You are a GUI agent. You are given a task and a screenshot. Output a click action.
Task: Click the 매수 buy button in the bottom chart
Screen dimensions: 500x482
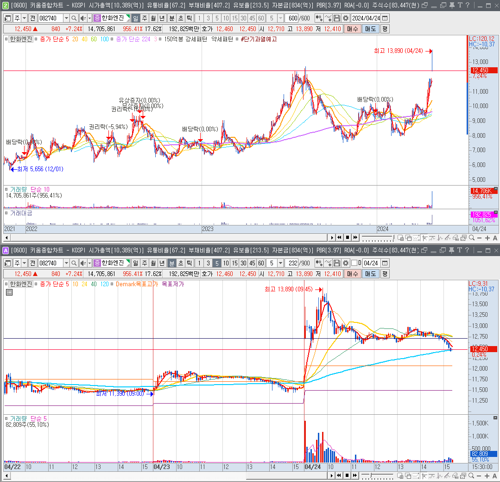coord(352,274)
